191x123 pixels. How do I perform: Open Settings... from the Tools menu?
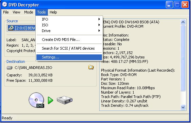click(69, 57)
